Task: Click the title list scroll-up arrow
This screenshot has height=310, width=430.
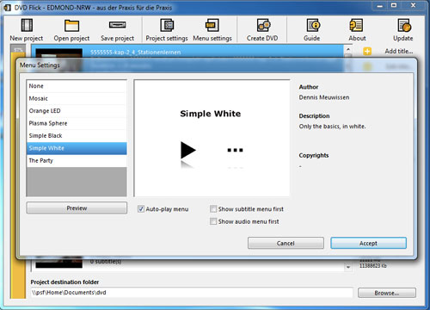Action: [x=348, y=50]
